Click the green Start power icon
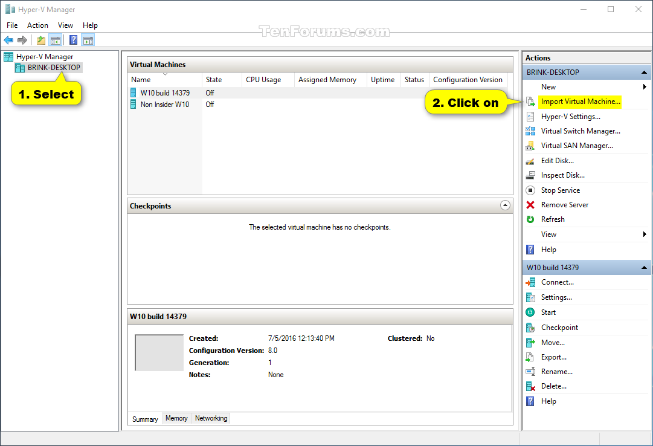 tap(530, 312)
